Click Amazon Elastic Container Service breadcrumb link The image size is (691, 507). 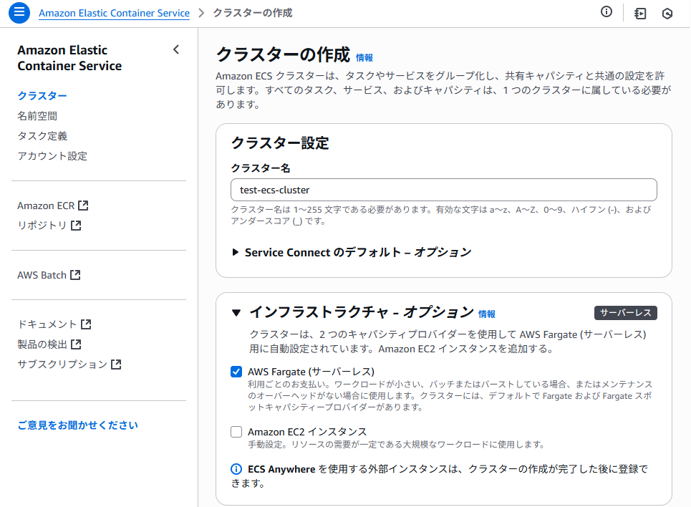114,13
